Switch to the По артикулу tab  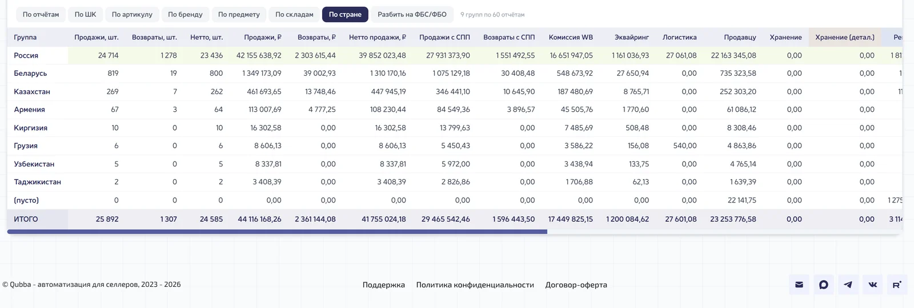(132, 14)
